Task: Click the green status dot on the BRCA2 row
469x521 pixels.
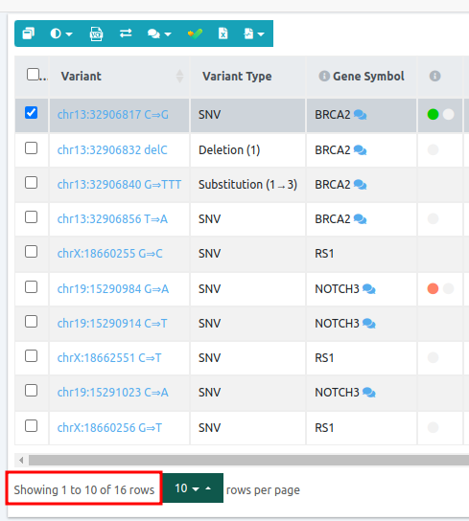Action: [x=433, y=115]
